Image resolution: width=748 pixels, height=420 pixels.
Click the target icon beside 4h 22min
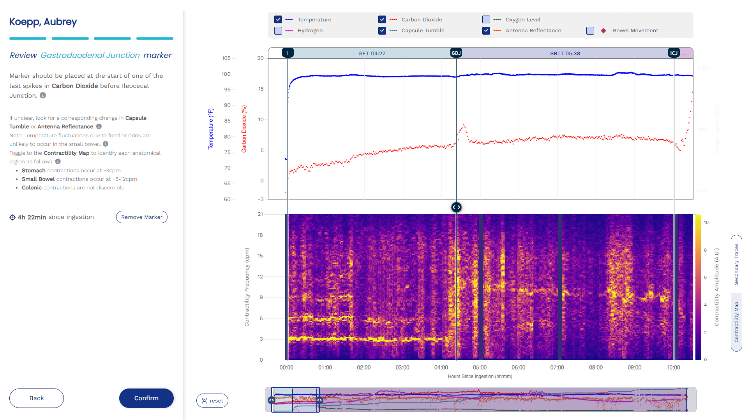pos(12,217)
